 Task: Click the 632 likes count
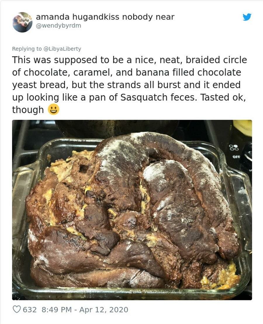(x=30, y=310)
